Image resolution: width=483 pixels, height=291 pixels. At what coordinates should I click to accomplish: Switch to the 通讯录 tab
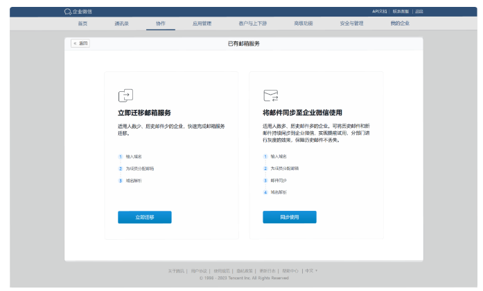click(x=122, y=24)
